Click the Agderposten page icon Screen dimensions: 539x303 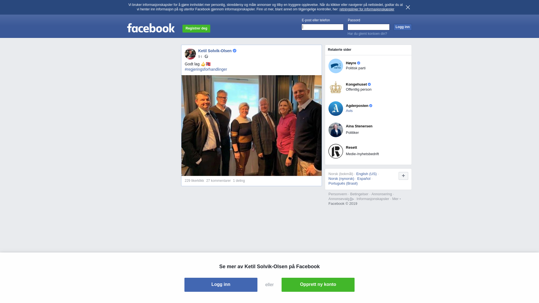(x=336, y=109)
